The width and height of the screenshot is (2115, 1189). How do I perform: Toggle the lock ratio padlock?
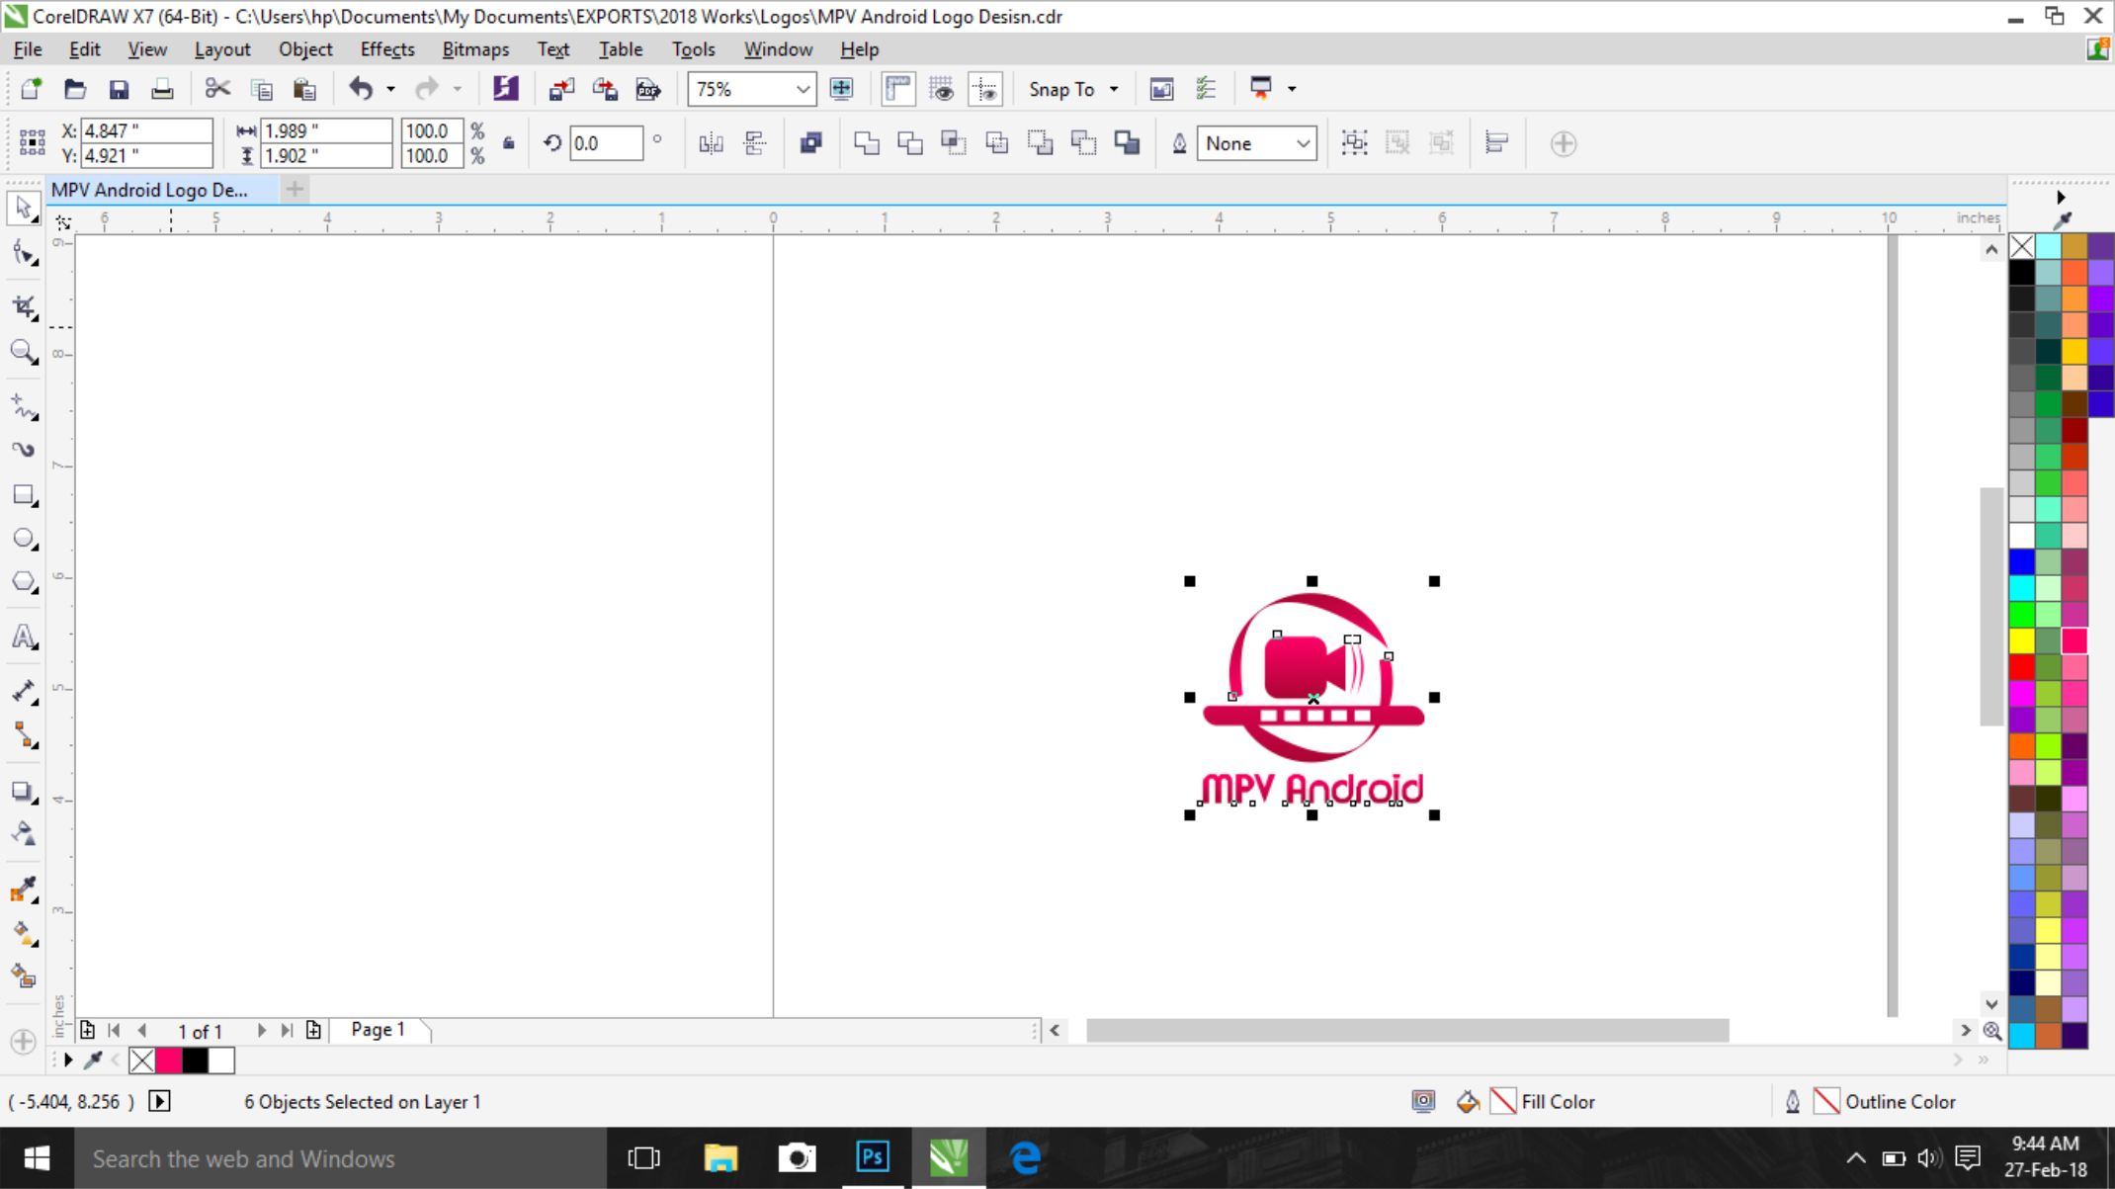(509, 143)
